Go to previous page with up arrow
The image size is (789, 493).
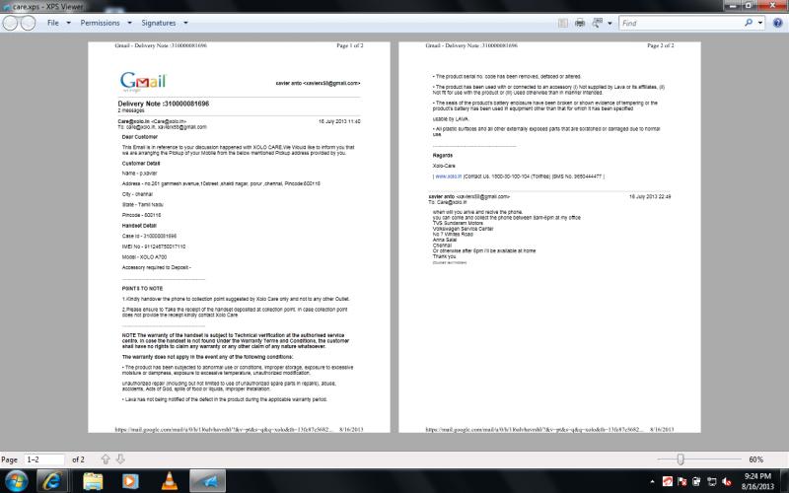[x=106, y=459]
